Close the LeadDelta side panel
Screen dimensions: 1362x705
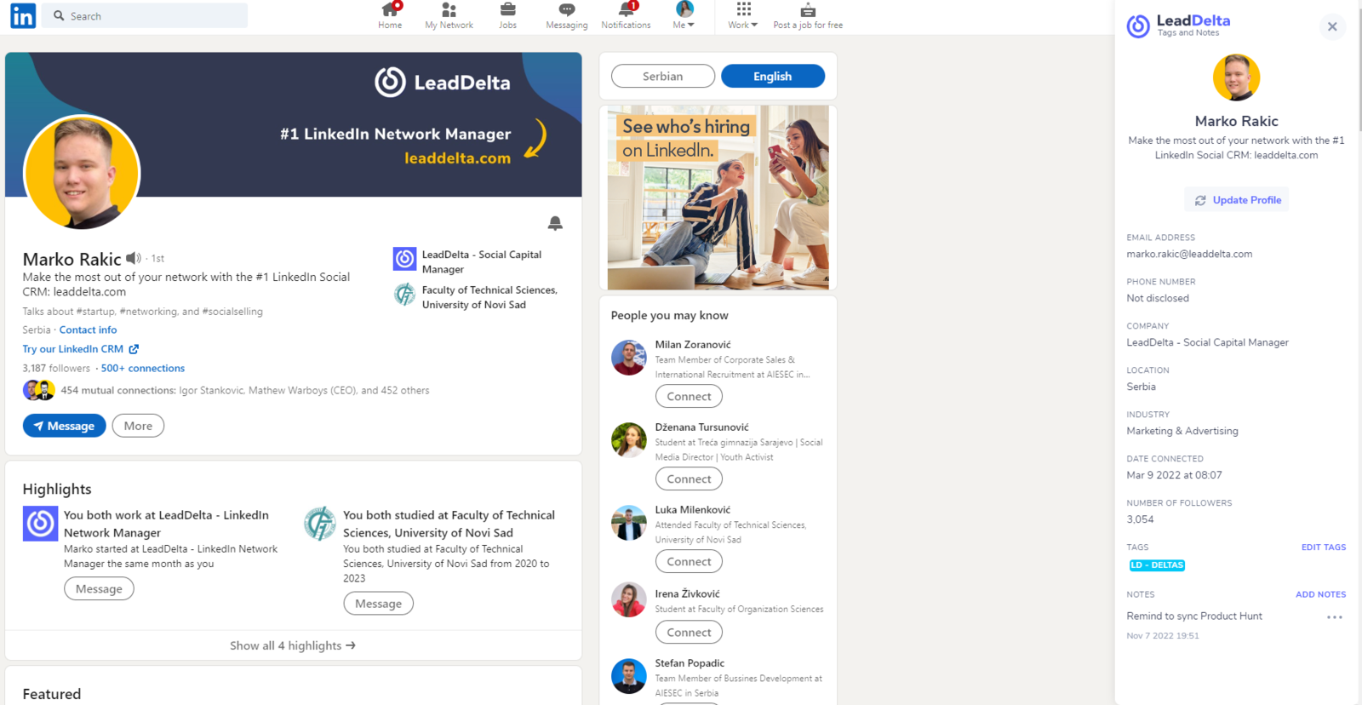pos(1332,26)
